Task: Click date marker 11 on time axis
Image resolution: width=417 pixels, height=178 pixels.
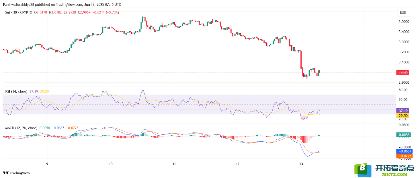Action: pos(174,164)
